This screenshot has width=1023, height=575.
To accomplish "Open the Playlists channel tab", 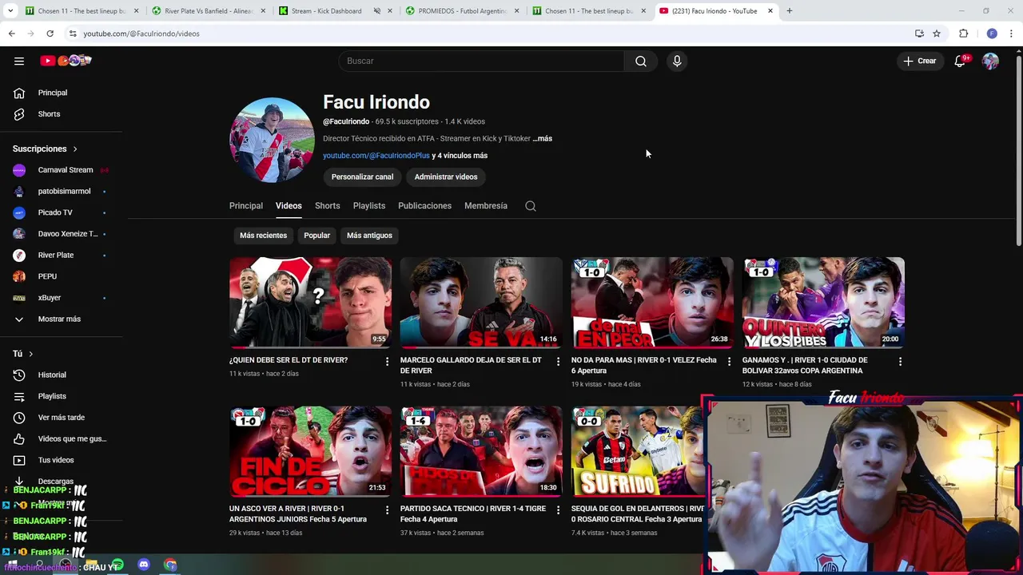I will [x=369, y=206].
